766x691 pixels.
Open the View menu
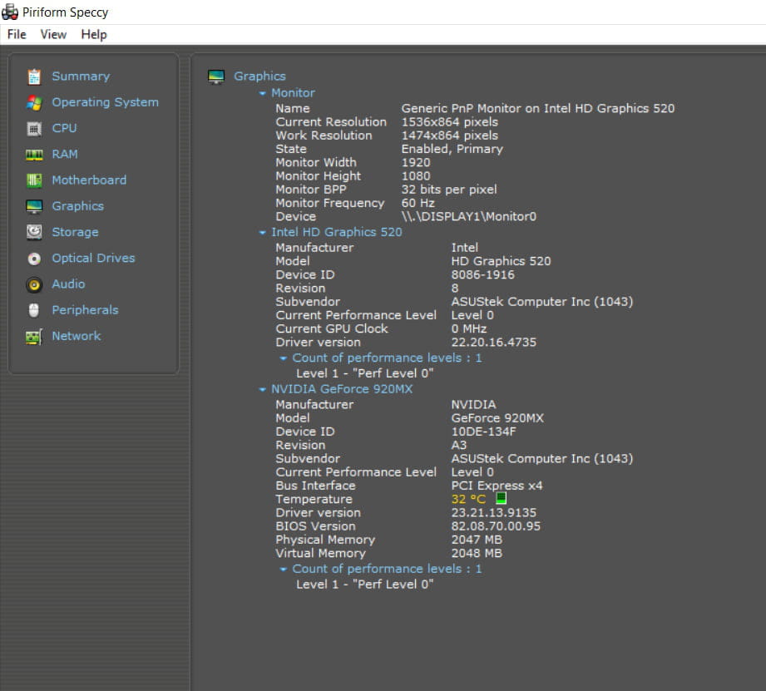coord(53,34)
